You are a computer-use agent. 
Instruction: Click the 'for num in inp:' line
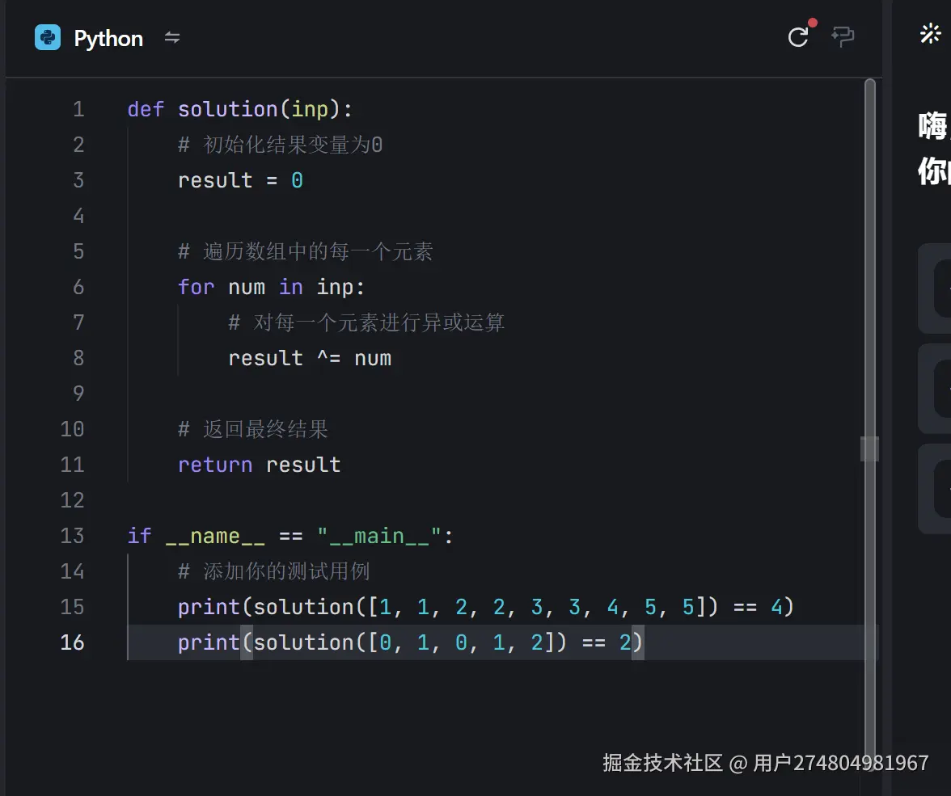[271, 287]
